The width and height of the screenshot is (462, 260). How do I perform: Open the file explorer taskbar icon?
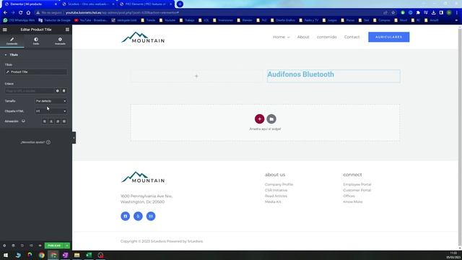tap(77, 255)
